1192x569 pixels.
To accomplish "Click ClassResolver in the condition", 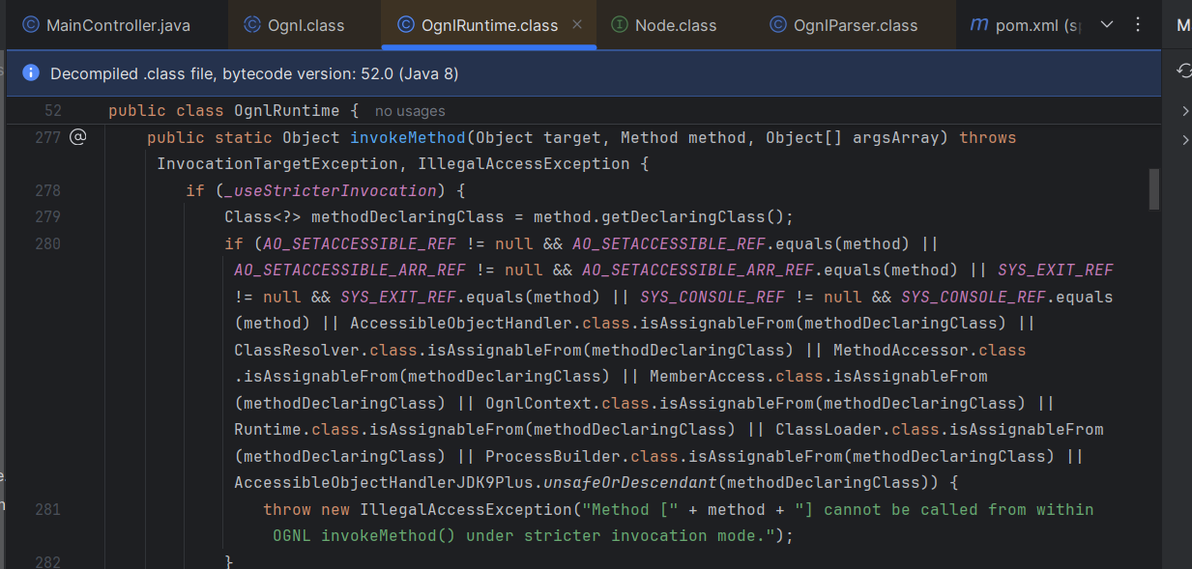I will (x=297, y=349).
